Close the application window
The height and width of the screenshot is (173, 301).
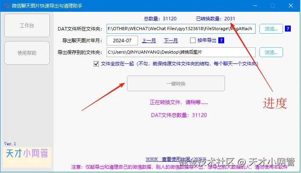(291, 5)
